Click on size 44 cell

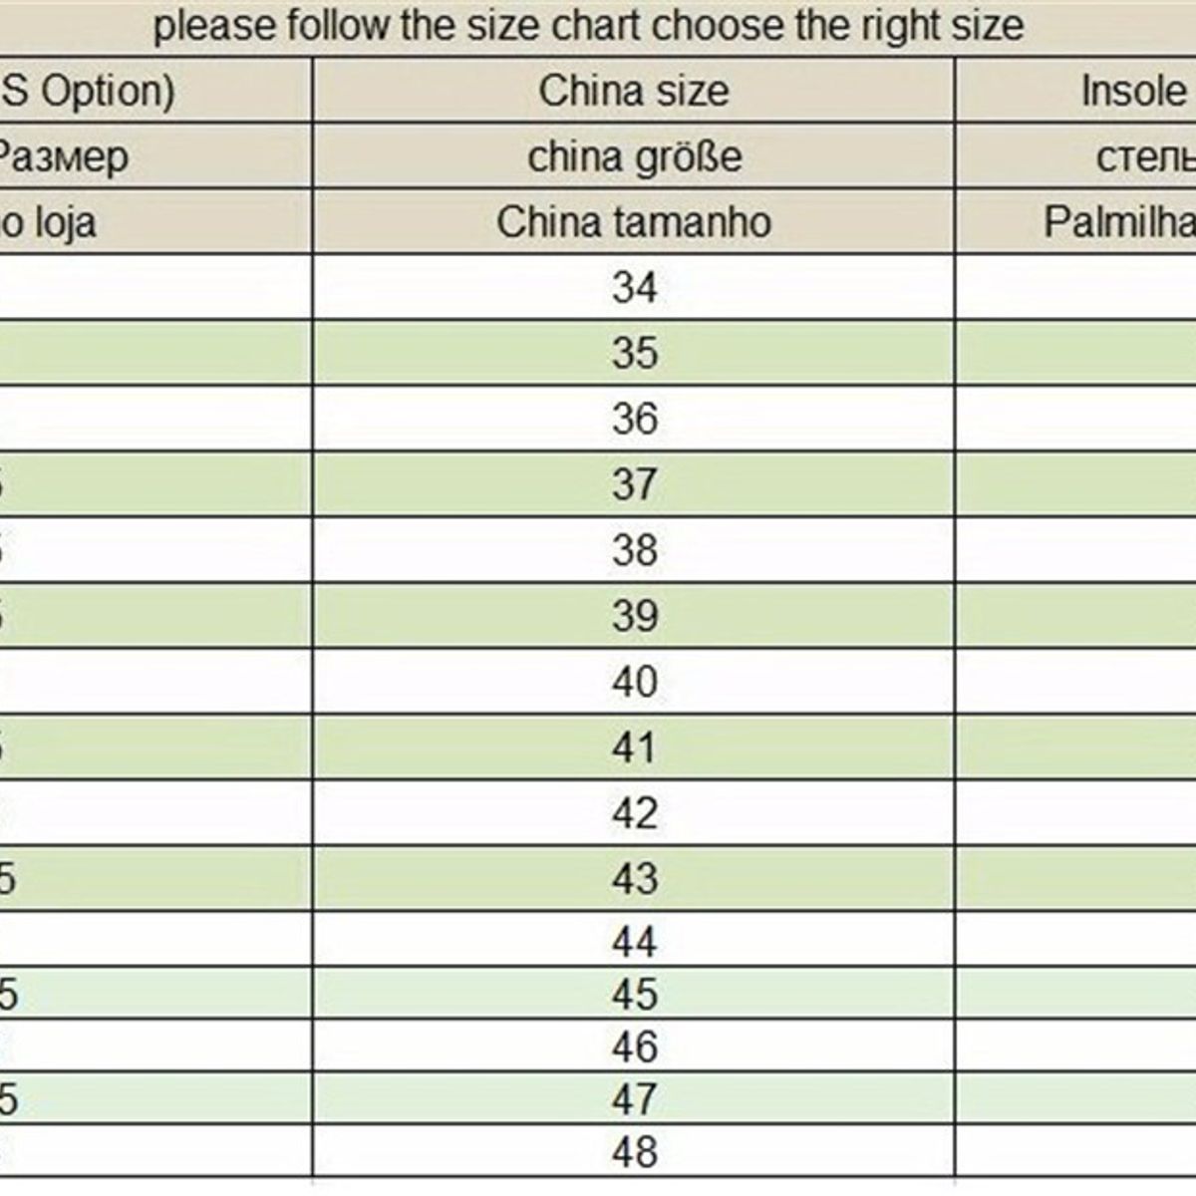click(x=634, y=941)
